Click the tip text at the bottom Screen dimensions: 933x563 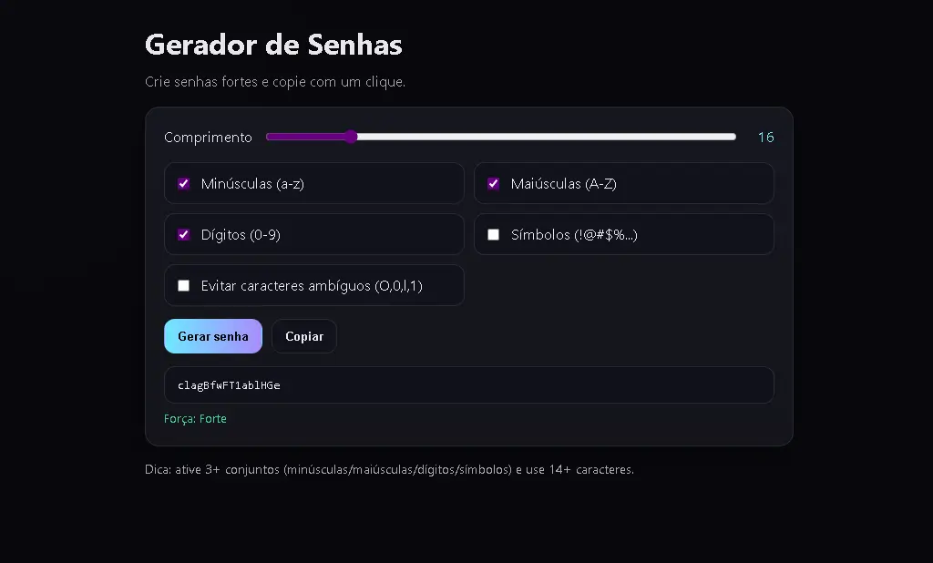(x=390, y=469)
